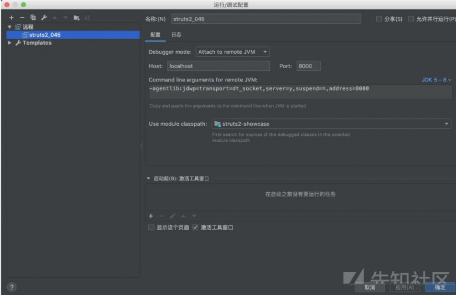The image size is (456, 295).
Task: Expand the Templates tree item
Action: pos(10,42)
